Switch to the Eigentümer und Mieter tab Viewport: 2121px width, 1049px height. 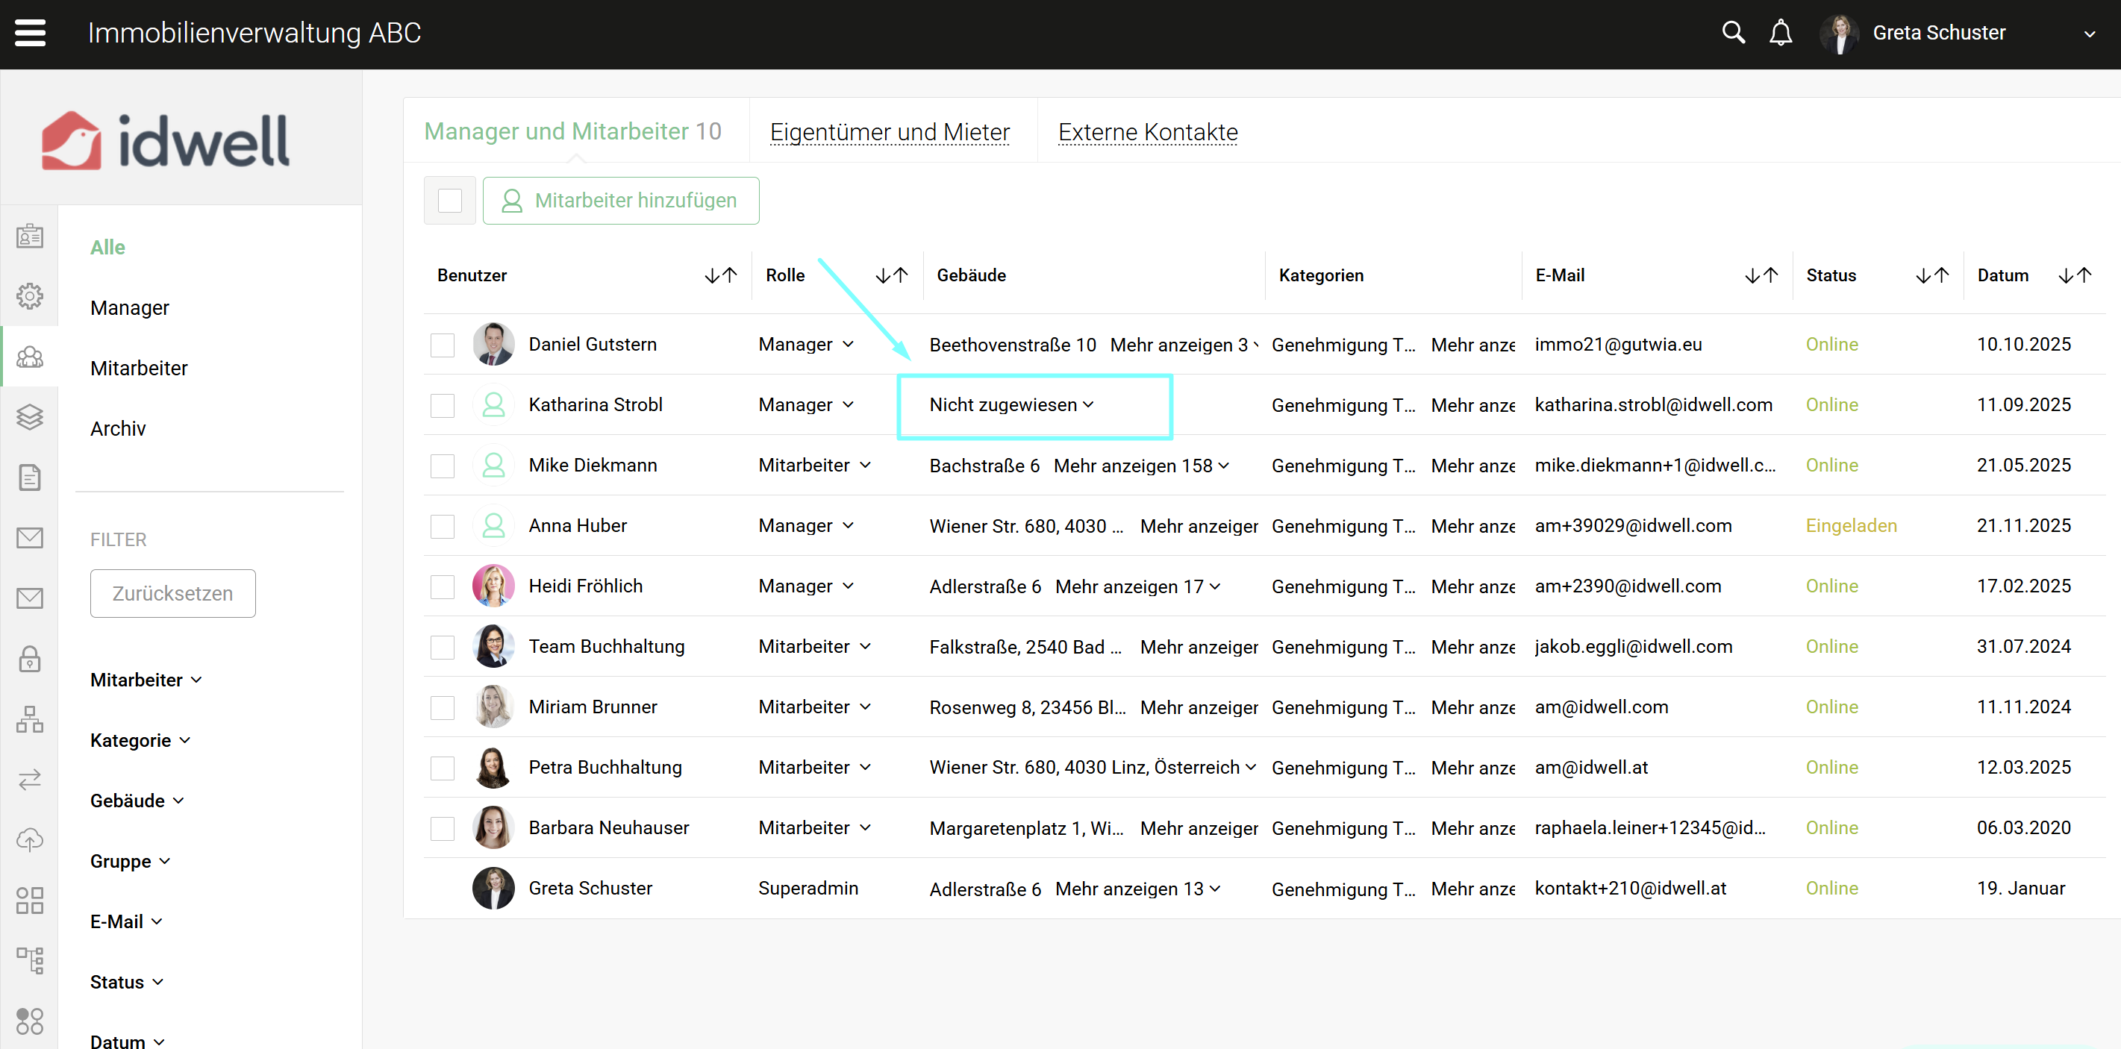point(890,133)
